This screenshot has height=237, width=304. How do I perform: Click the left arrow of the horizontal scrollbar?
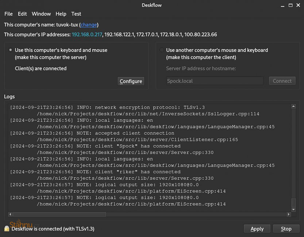pos(10,215)
